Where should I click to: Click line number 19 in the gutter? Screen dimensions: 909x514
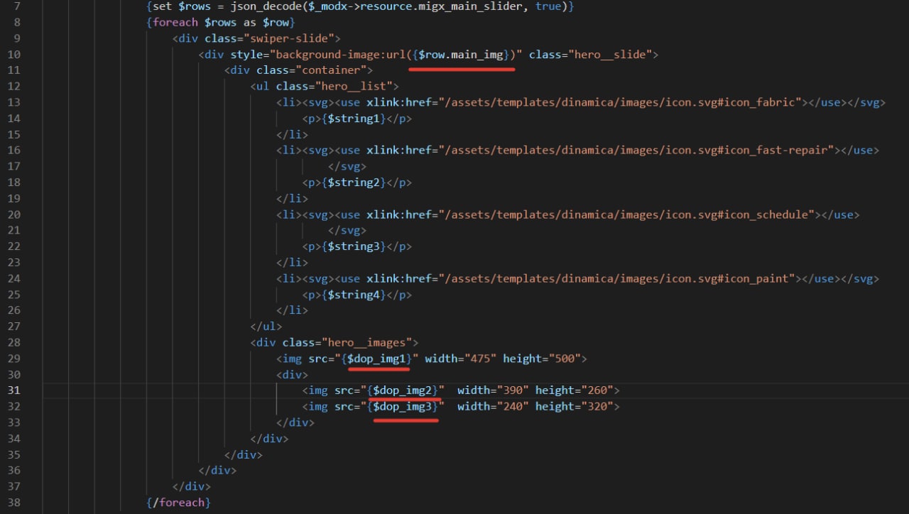coord(14,198)
